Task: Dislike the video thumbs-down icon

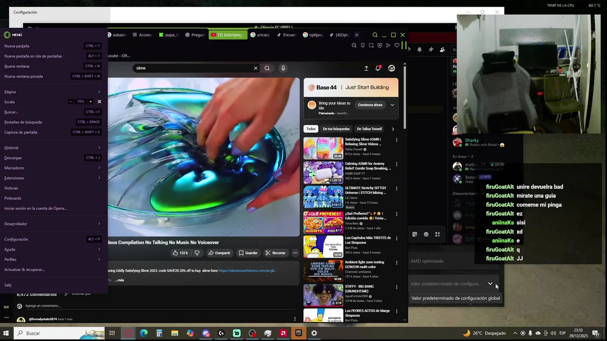Action: (x=197, y=253)
